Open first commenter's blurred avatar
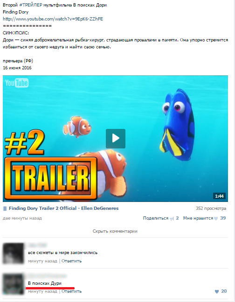The image size is (235, 302). (13, 254)
